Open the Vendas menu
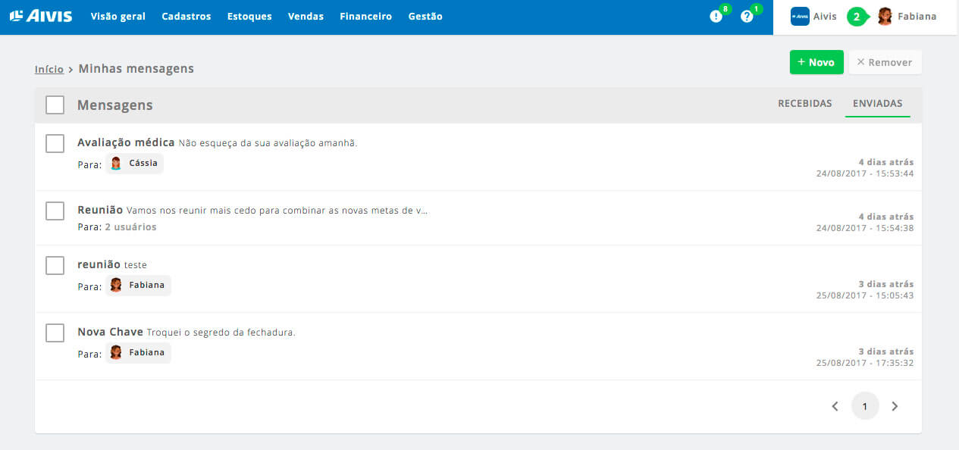The width and height of the screenshot is (959, 450). click(x=306, y=16)
